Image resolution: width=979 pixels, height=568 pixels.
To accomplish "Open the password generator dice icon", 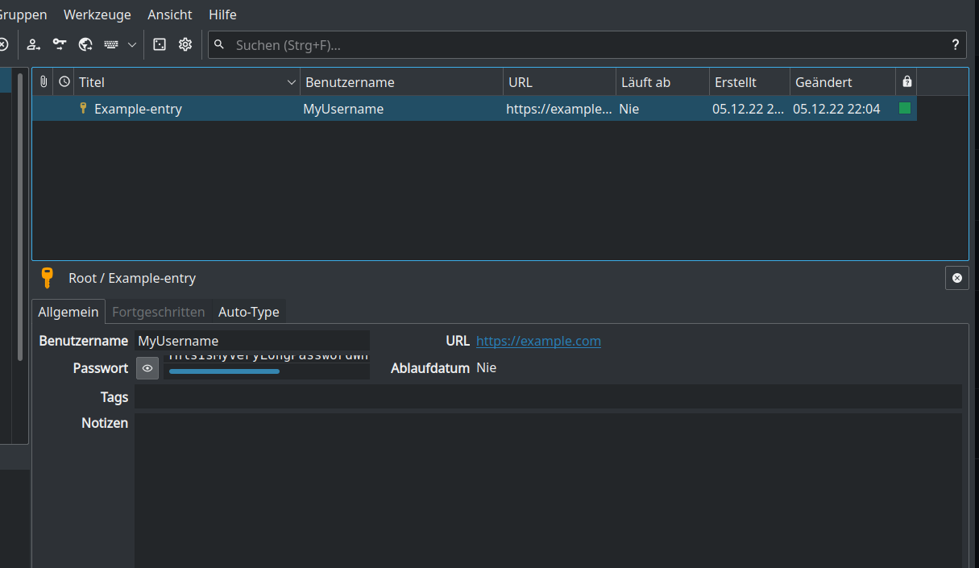I will coord(159,44).
